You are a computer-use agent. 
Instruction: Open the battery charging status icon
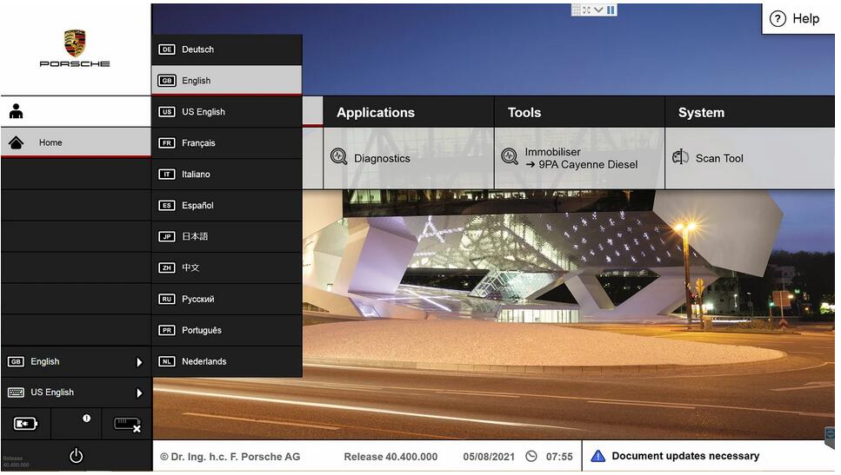click(x=25, y=424)
